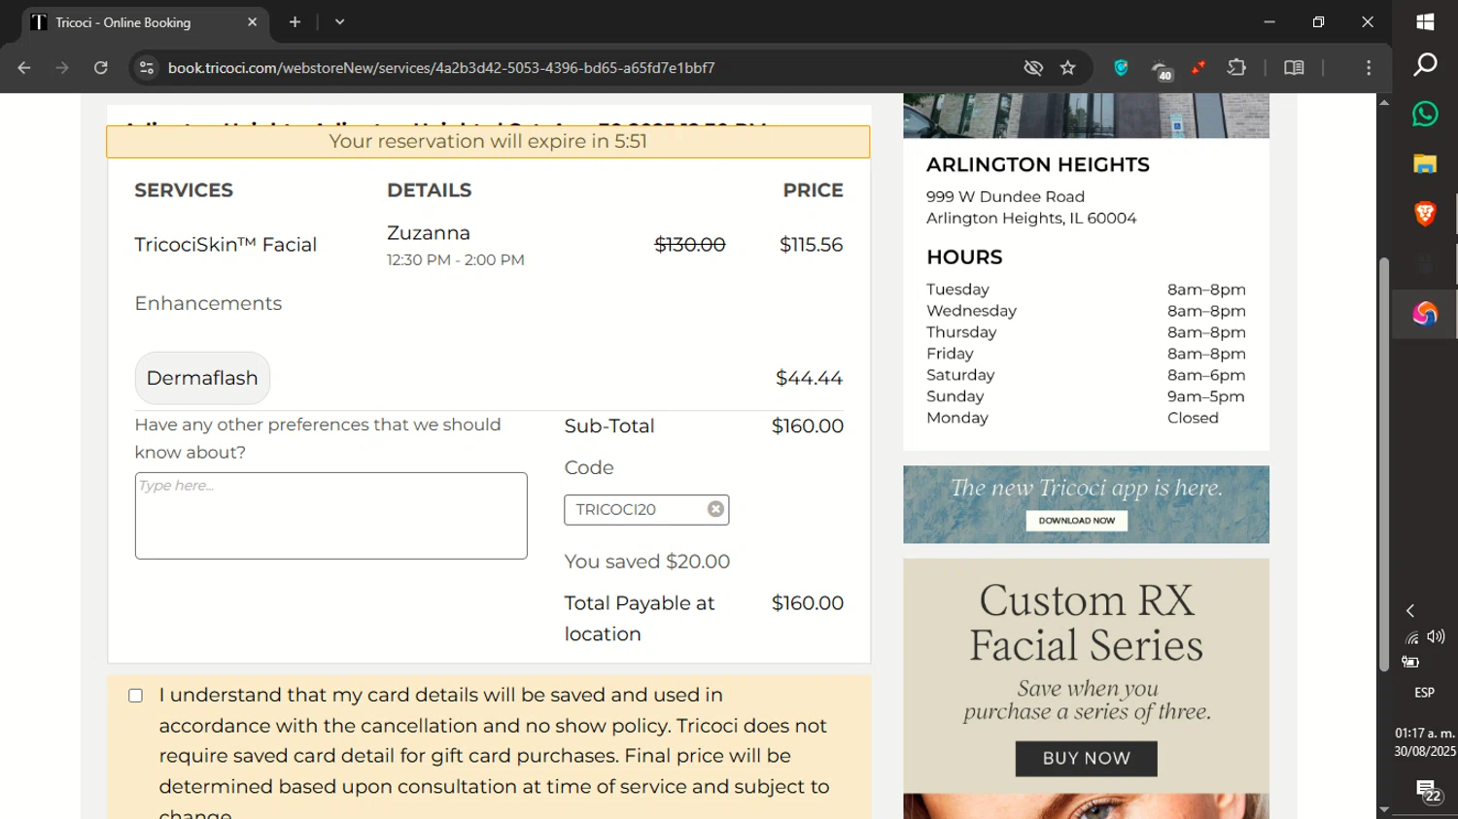Open site information icon in address bar
Screen dimensions: 1458x819
[147, 68]
